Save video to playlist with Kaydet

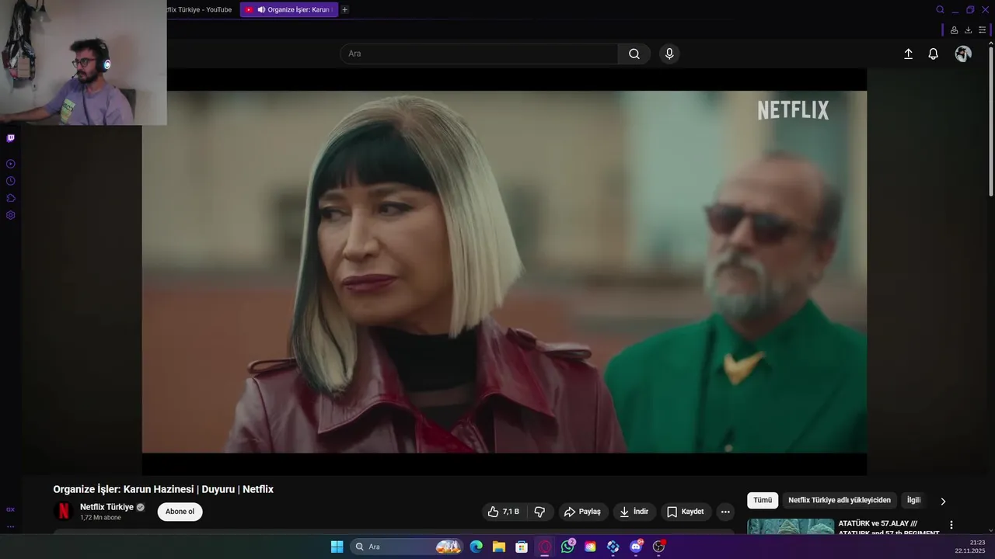pyautogui.click(x=685, y=512)
